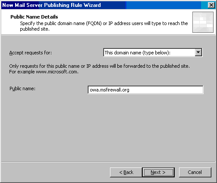Go to the previous step with Back
This screenshot has height=183, width=217.
pyautogui.click(x=126, y=172)
